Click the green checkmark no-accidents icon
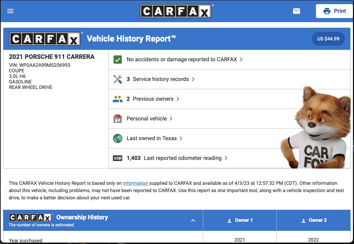 point(117,60)
